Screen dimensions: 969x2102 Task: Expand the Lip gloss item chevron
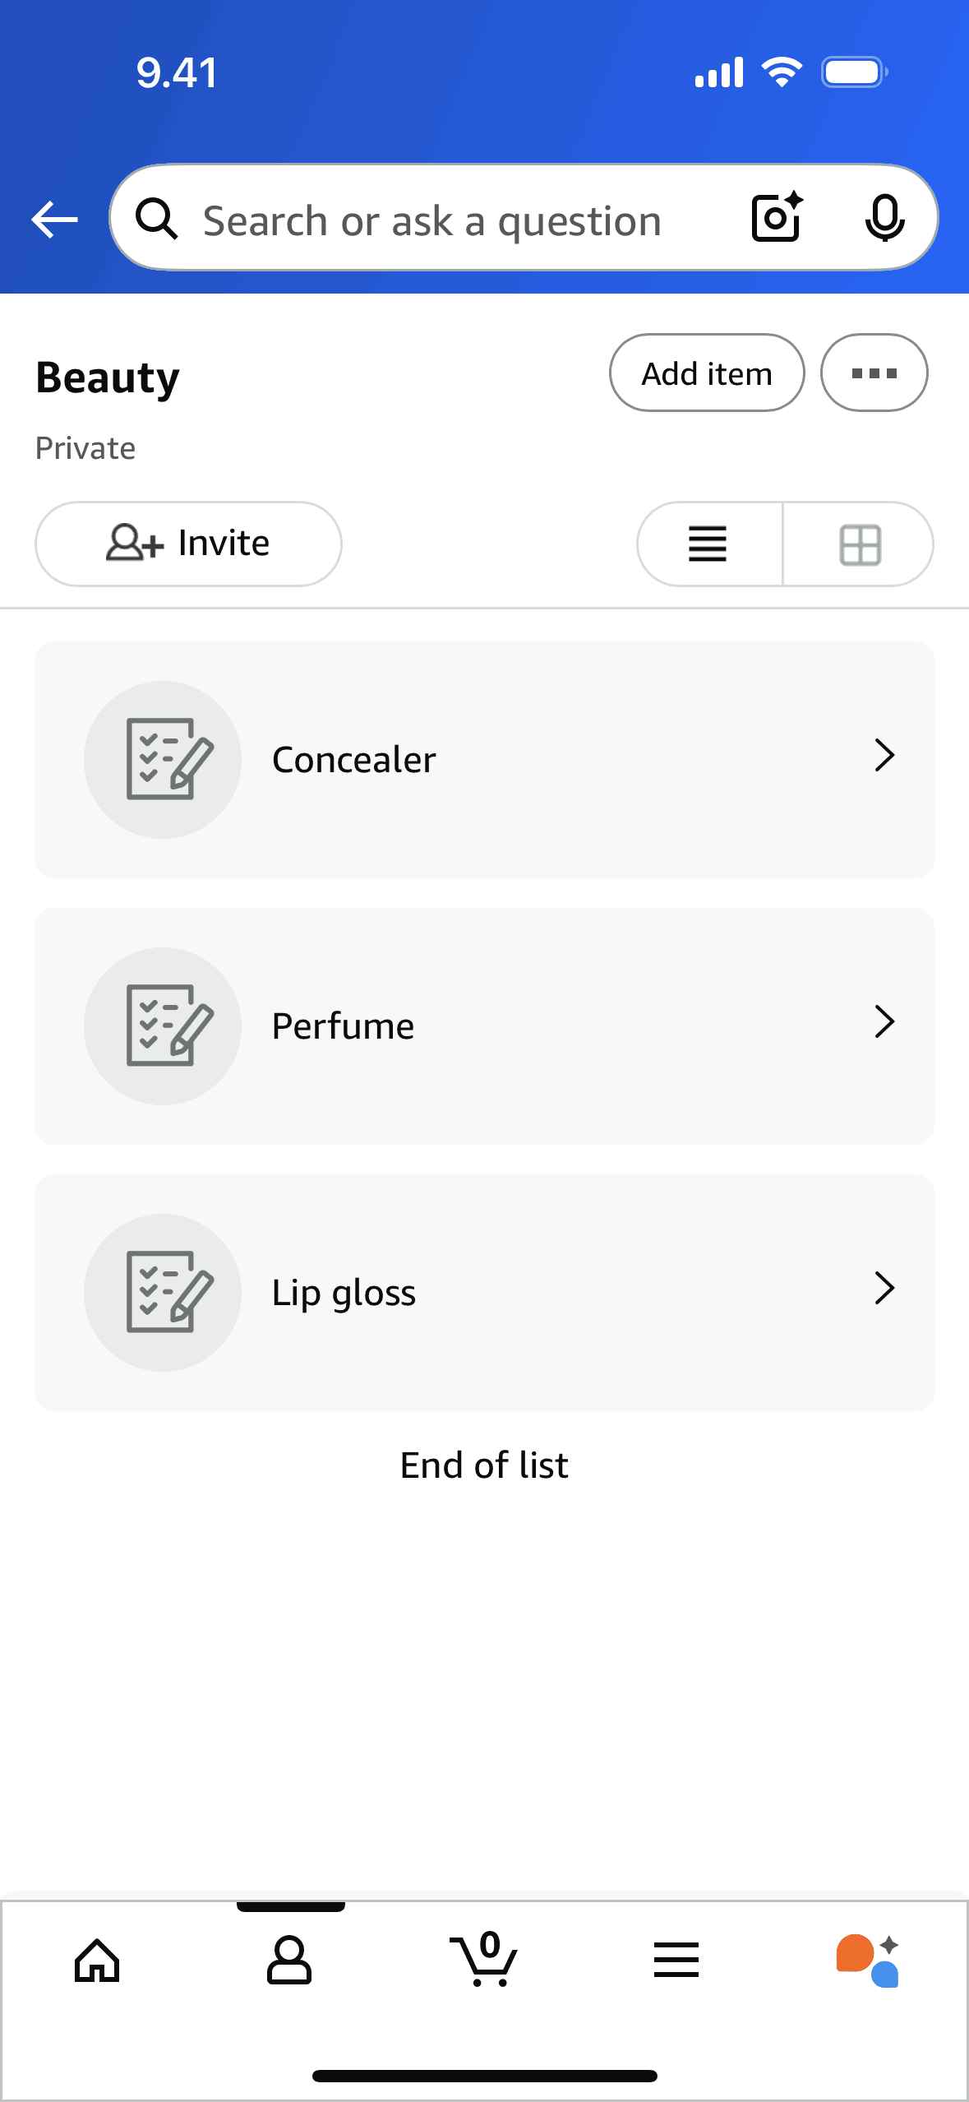[884, 1289]
